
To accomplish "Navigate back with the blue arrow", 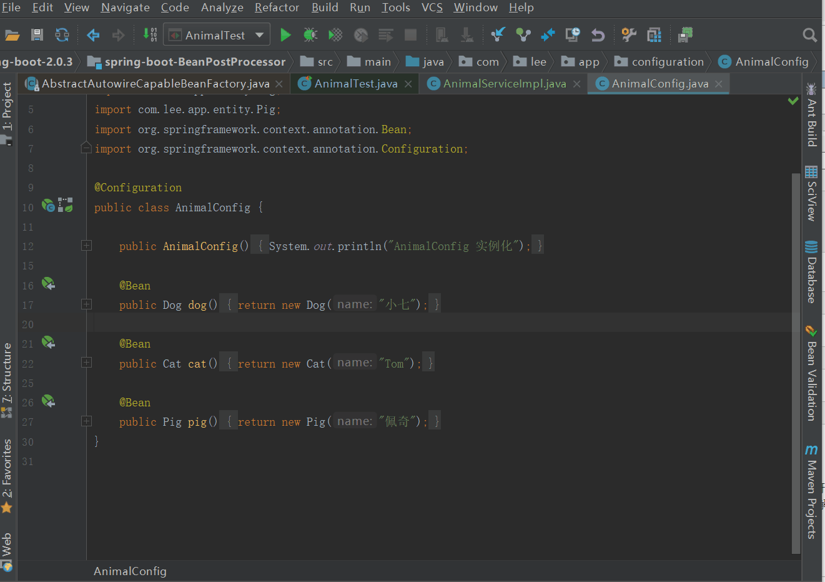I will click(93, 35).
